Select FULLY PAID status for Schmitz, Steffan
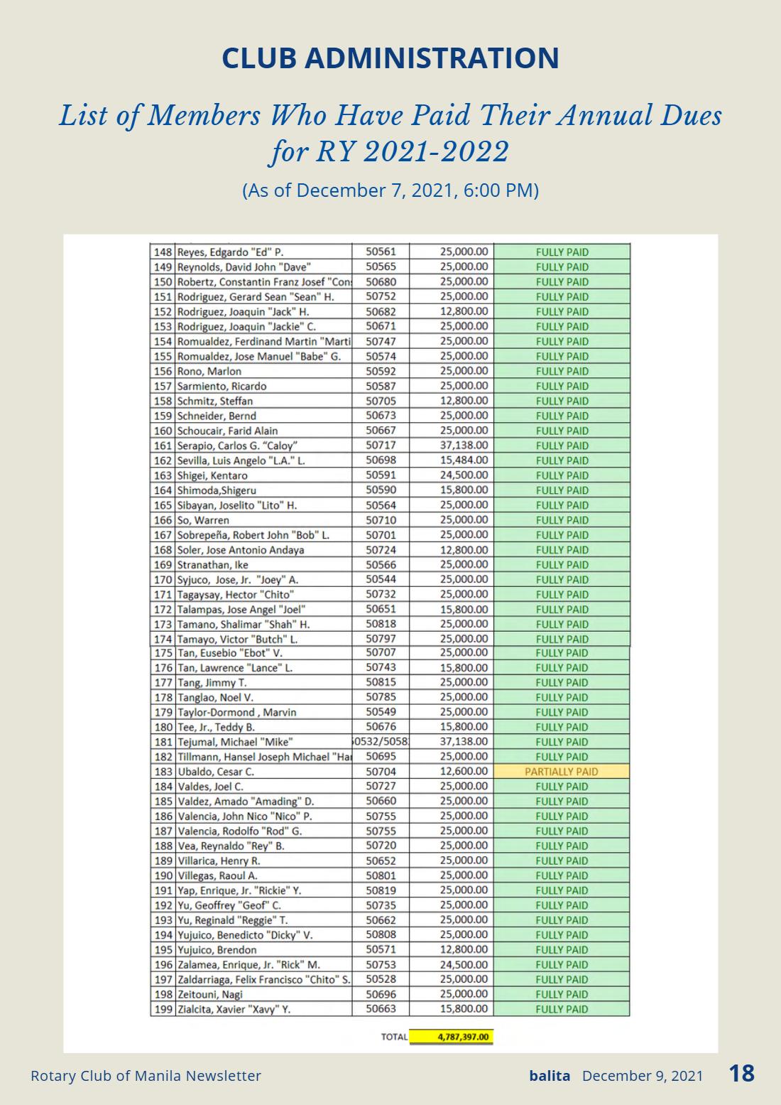 [x=562, y=401]
